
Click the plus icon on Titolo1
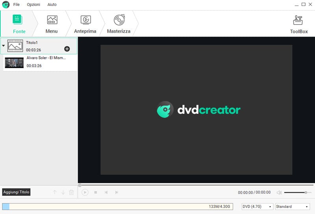tap(67, 49)
